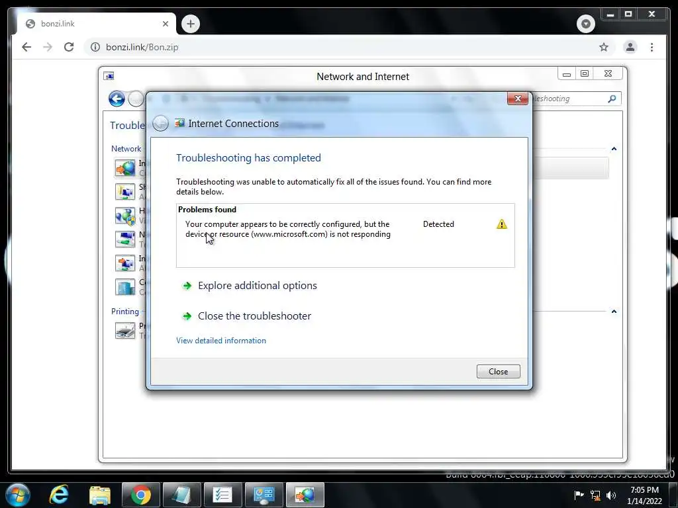678x508 pixels.
Task: Click the blue back arrow in Network and Internet window
Action: (x=117, y=99)
